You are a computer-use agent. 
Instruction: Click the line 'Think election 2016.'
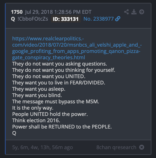[36, 121]
